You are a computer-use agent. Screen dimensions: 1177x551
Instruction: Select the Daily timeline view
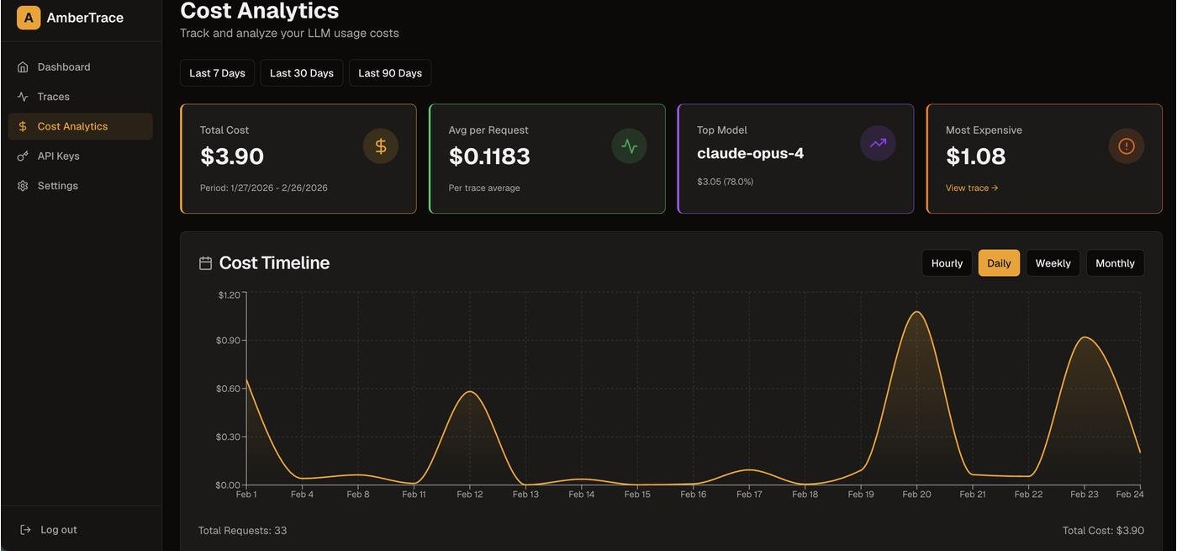coord(999,263)
